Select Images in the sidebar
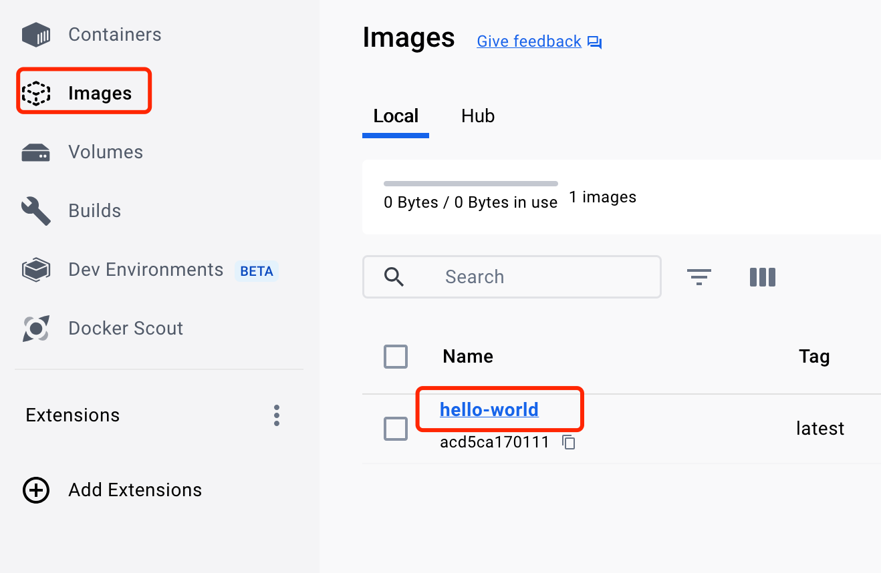Viewport: 881px width, 573px height. point(100,93)
